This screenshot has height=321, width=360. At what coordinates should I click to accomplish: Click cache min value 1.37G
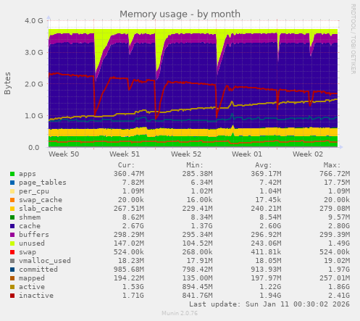[202, 226]
